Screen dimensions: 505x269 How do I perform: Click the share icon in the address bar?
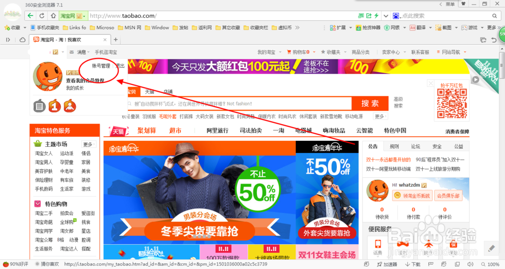(x=369, y=16)
